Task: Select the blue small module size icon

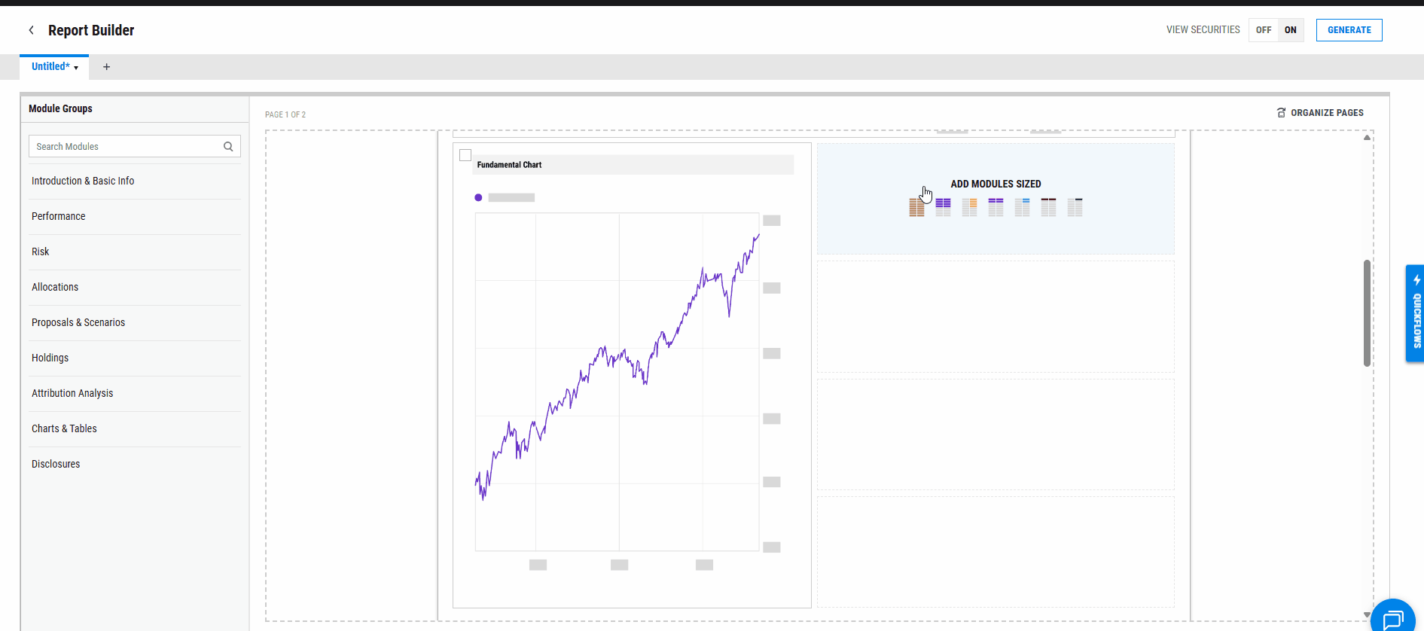Action: (1022, 207)
